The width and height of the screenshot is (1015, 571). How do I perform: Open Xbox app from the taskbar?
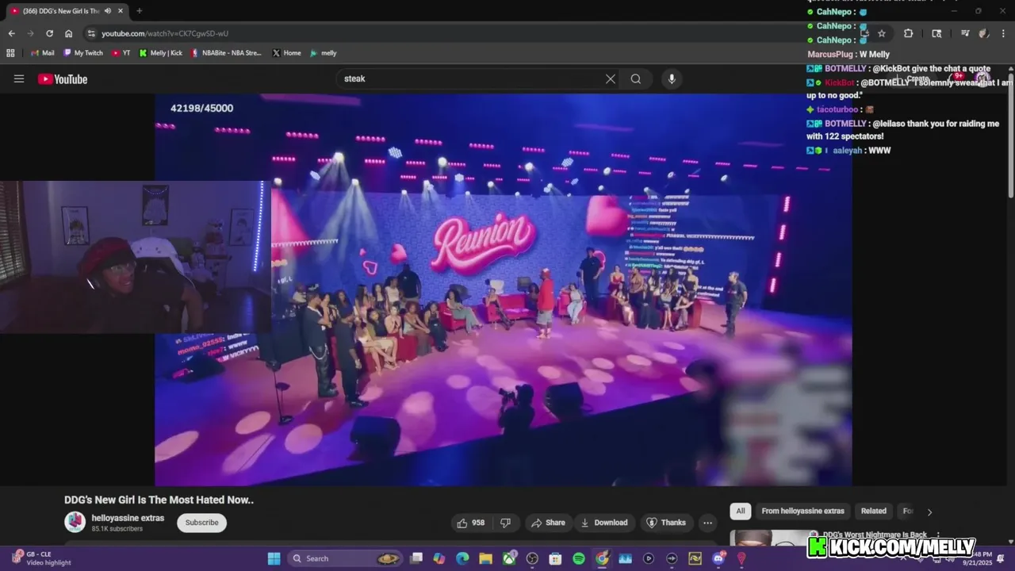[x=509, y=558]
